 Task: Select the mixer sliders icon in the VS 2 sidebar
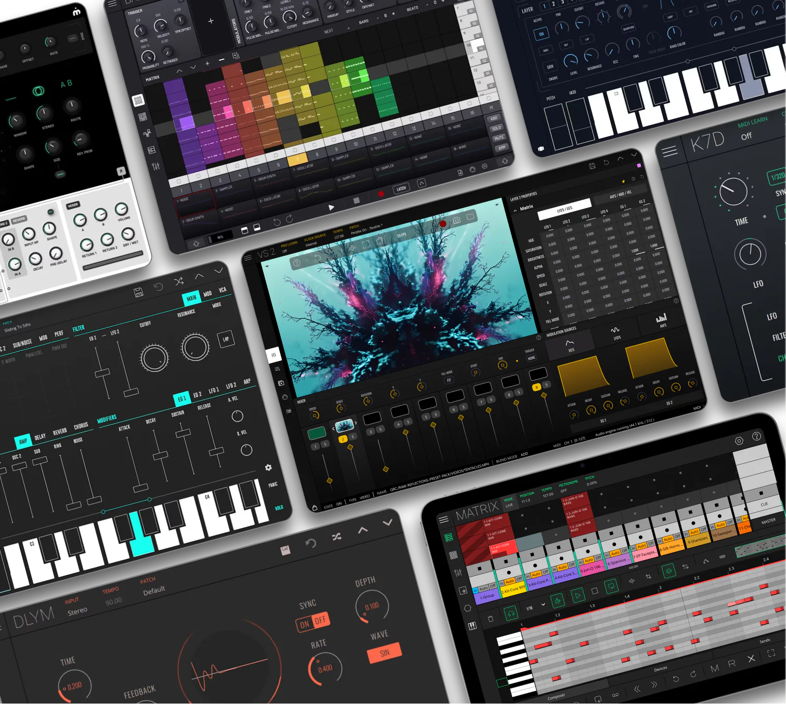(x=274, y=355)
